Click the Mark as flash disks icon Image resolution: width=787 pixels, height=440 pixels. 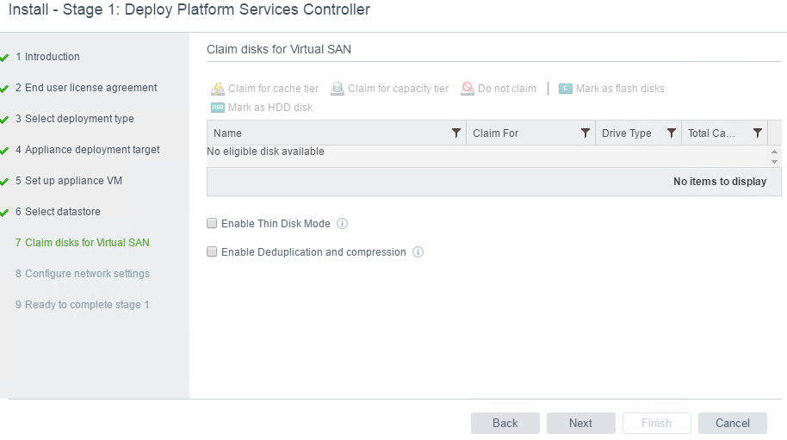(566, 89)
